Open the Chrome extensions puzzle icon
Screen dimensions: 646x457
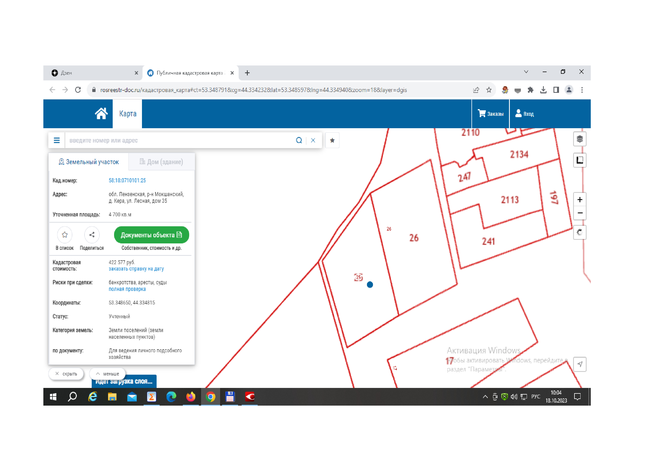pyautogui.click(x=530, y=90)
